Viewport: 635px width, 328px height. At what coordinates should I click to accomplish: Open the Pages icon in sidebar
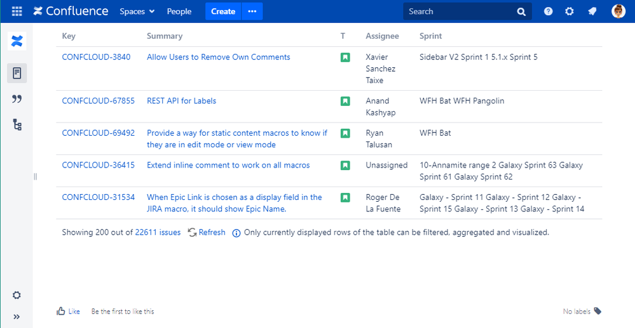coord(17,73)
